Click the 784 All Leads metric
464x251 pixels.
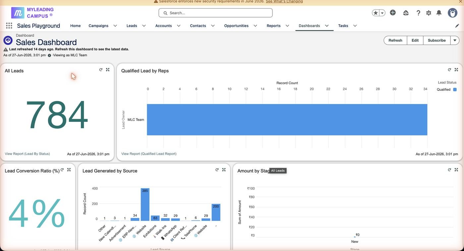[57, 115]
